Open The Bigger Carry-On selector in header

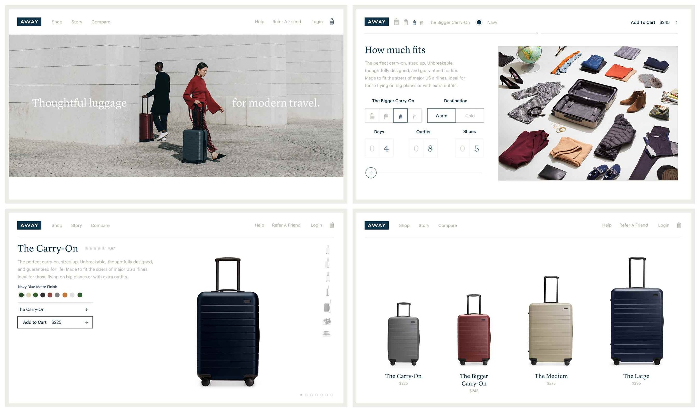click(449, 22)
